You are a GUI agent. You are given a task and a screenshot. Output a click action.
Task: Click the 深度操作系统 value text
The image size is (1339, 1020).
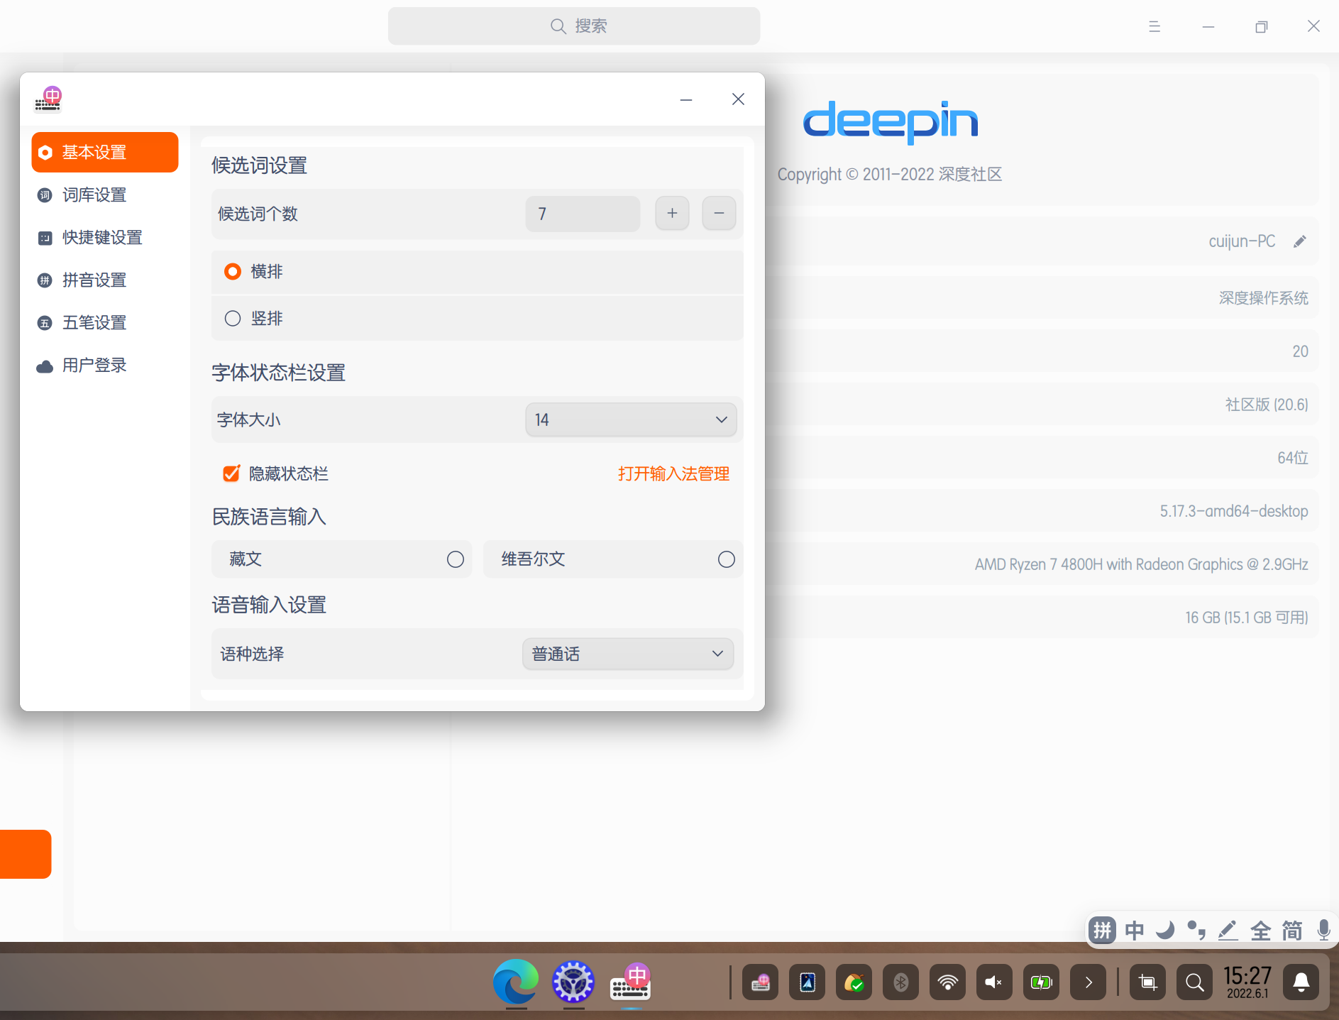pyautogui.click(x=1263, y=298)
